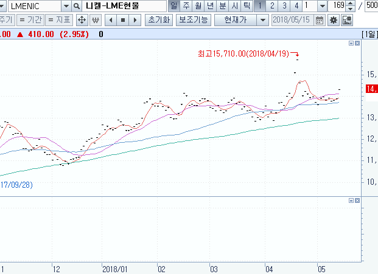
Task: Click the 초기화 reset button
Action: [x=159, y=19]
